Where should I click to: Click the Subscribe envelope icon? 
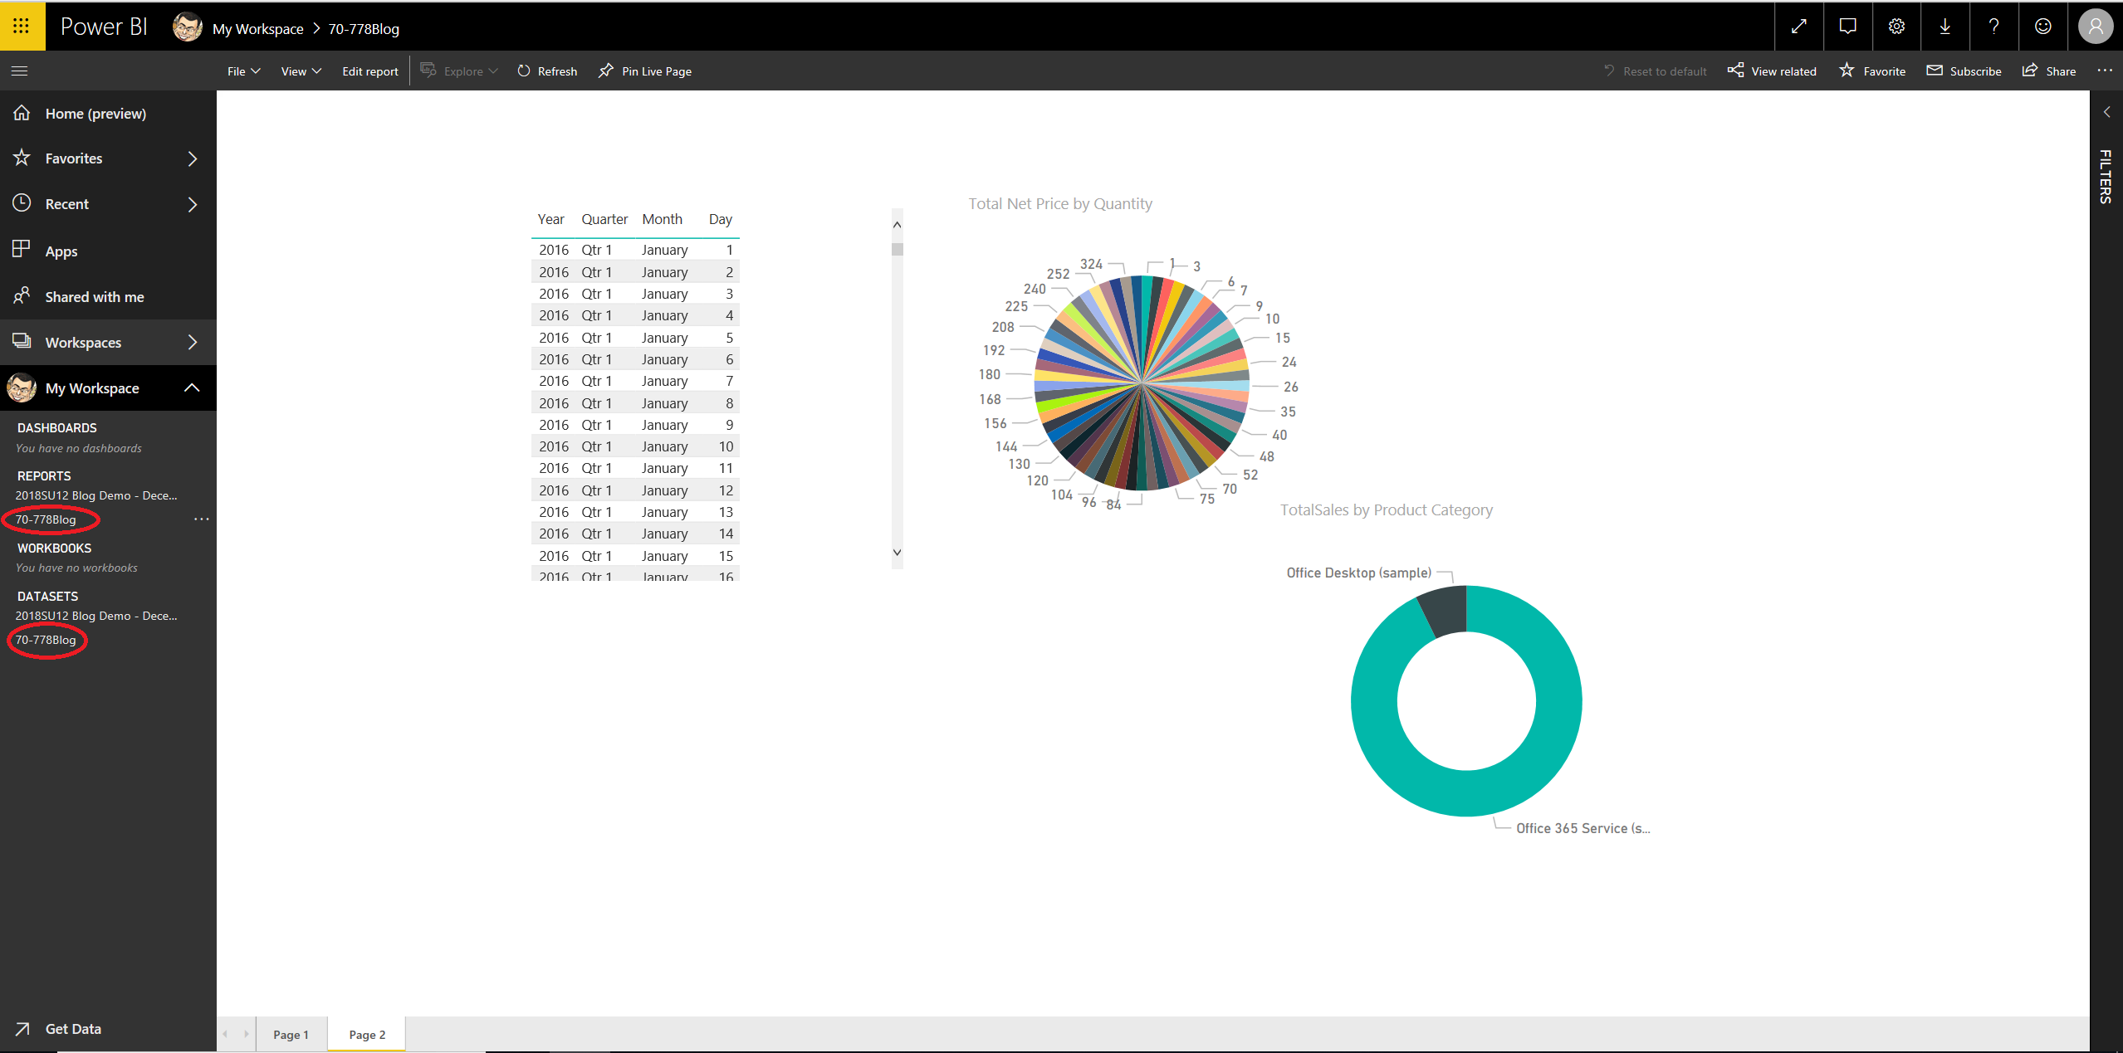point(1935,71)
